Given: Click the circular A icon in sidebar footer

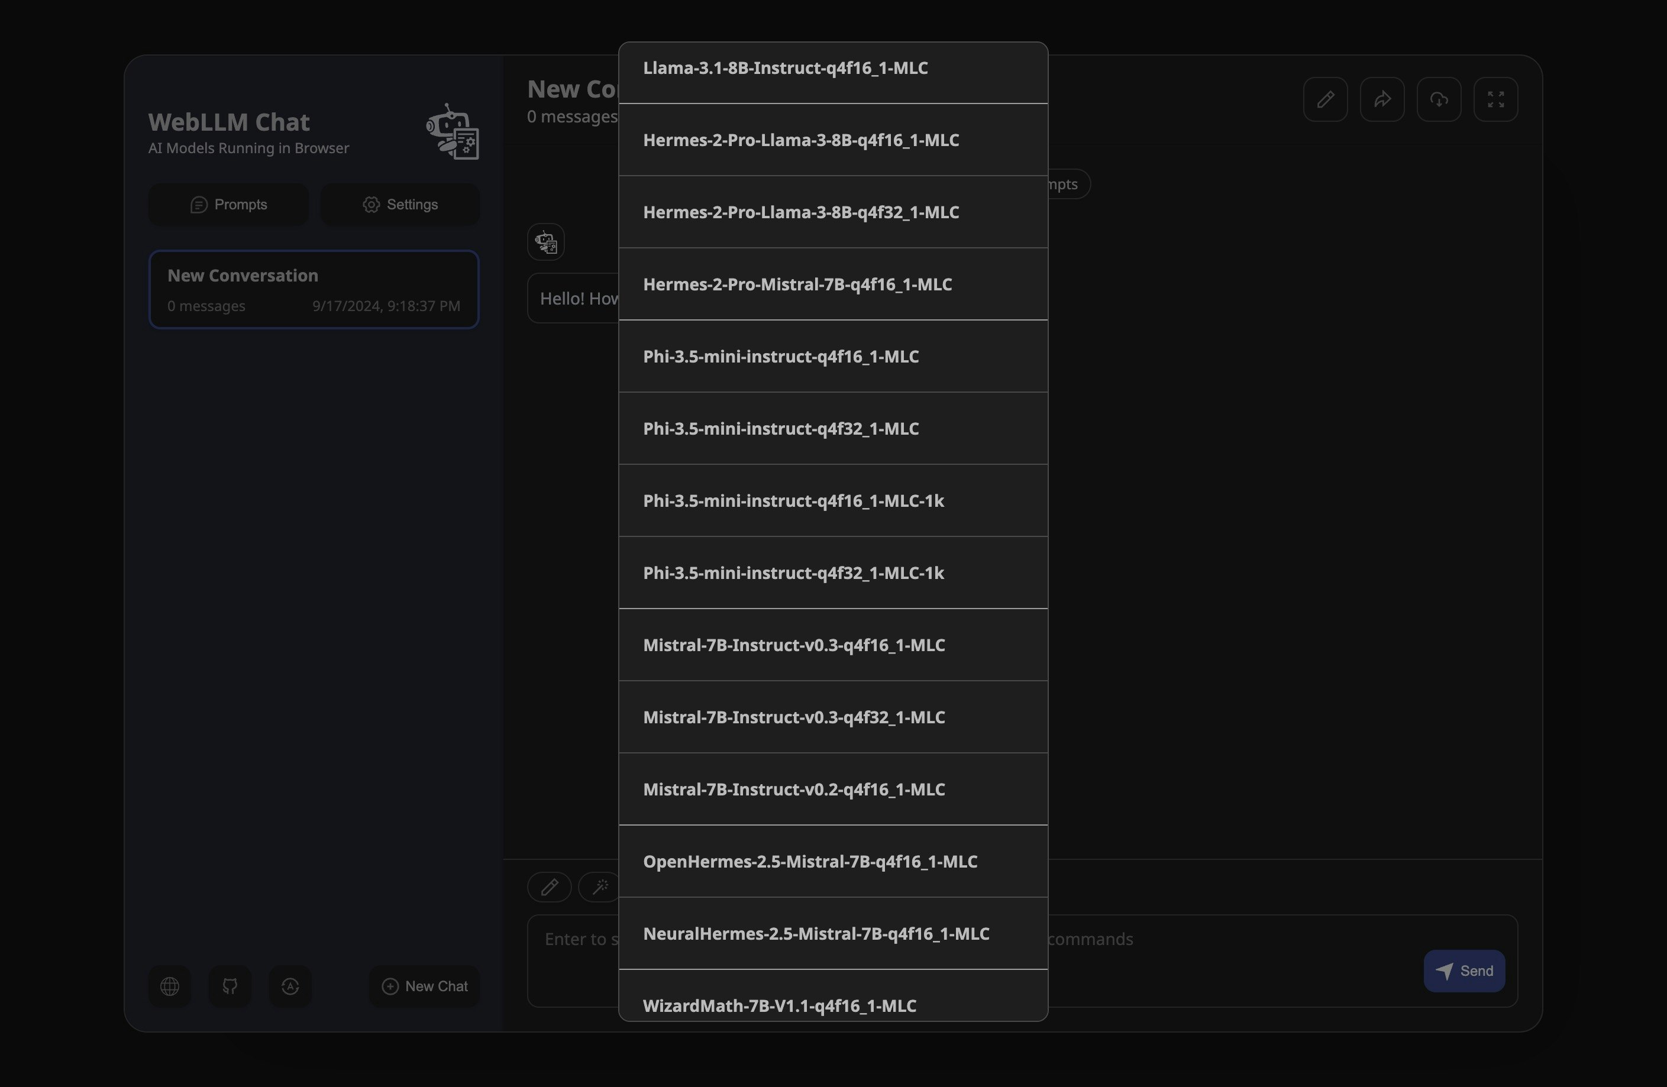Looking at the screenshot, I should [290, 986].
